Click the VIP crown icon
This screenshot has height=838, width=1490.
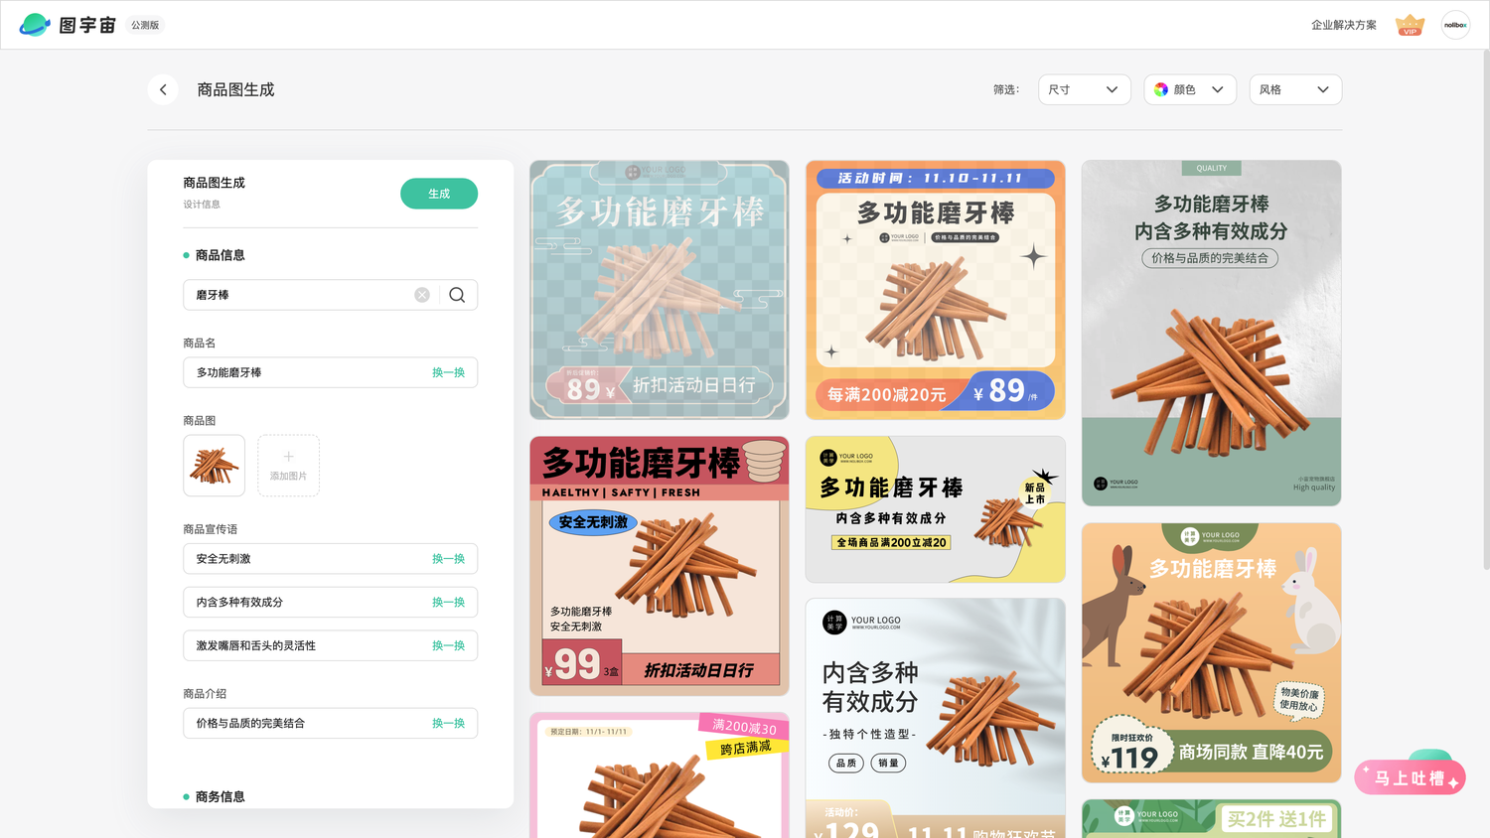coord(1410,25)
